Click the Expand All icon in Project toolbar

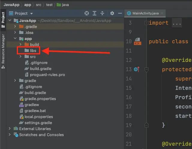[94, 13]
